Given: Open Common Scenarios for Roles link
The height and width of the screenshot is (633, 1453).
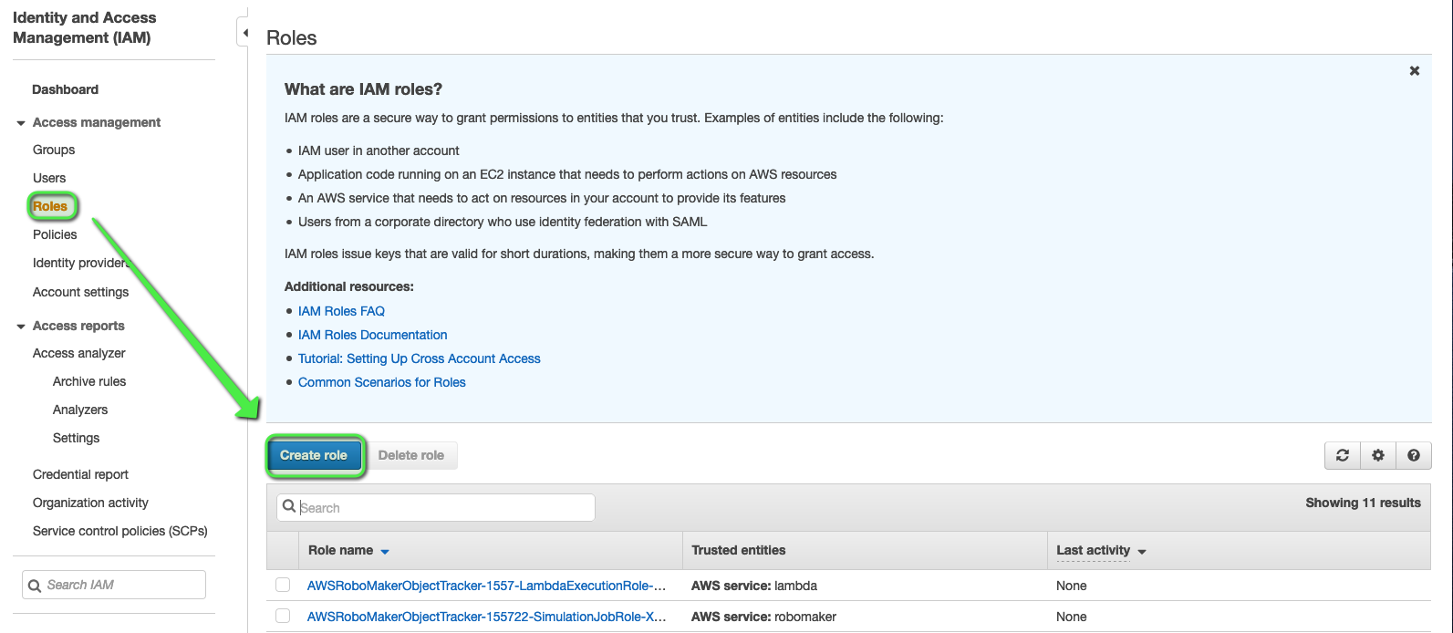Looking at the screenshot, I should tap(381, 382).
